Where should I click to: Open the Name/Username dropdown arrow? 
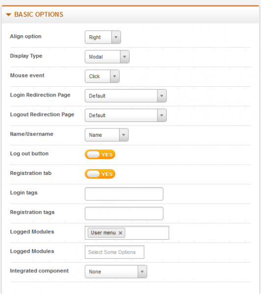click(124, 135)
